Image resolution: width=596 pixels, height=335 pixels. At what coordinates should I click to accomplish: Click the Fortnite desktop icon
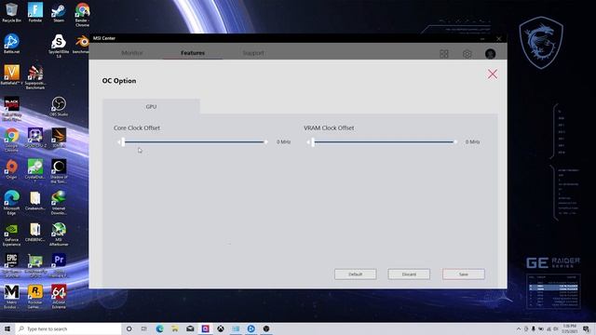coord(35,12)
